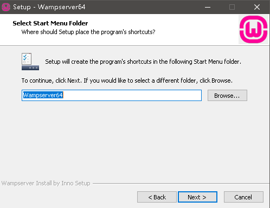Cancel the Wampserver installation
This screenshot has width=270, height=208.
point(243,197)
